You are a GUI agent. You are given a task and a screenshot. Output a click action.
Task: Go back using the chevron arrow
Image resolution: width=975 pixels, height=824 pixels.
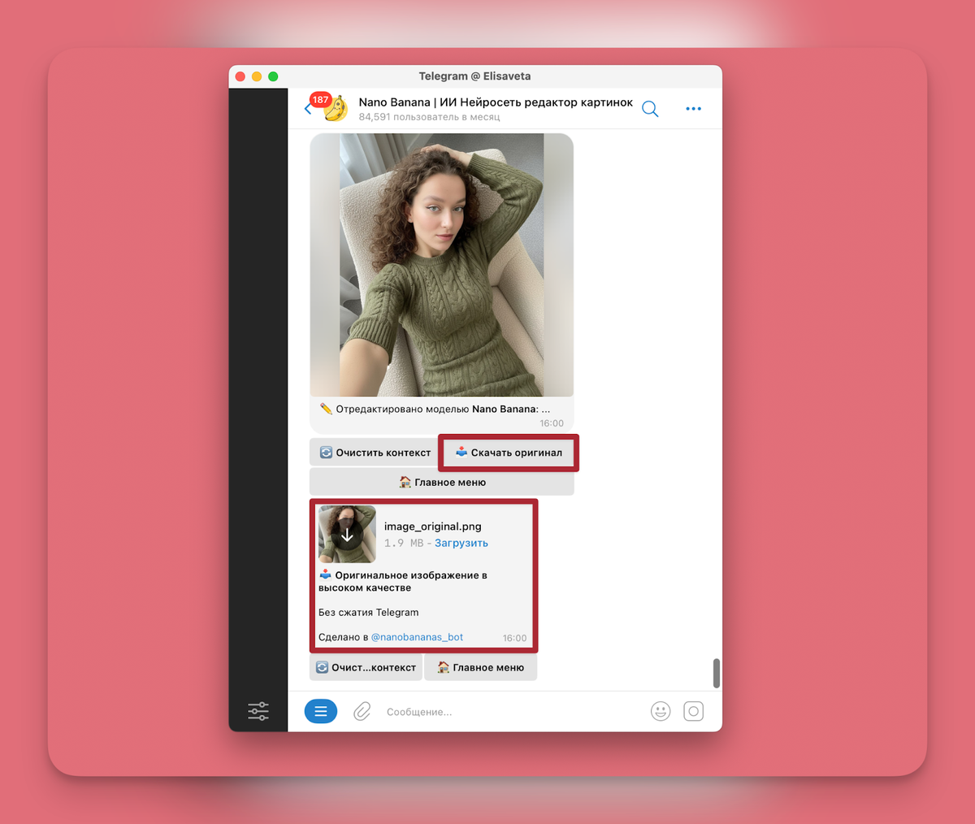(308, 110)
